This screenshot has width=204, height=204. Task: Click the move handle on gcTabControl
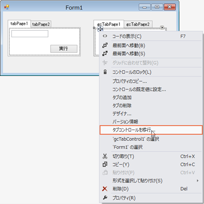[100, 29]
